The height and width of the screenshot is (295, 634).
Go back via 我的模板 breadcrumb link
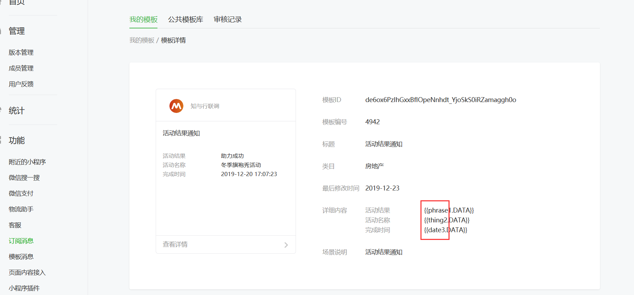tap(142, 40)
